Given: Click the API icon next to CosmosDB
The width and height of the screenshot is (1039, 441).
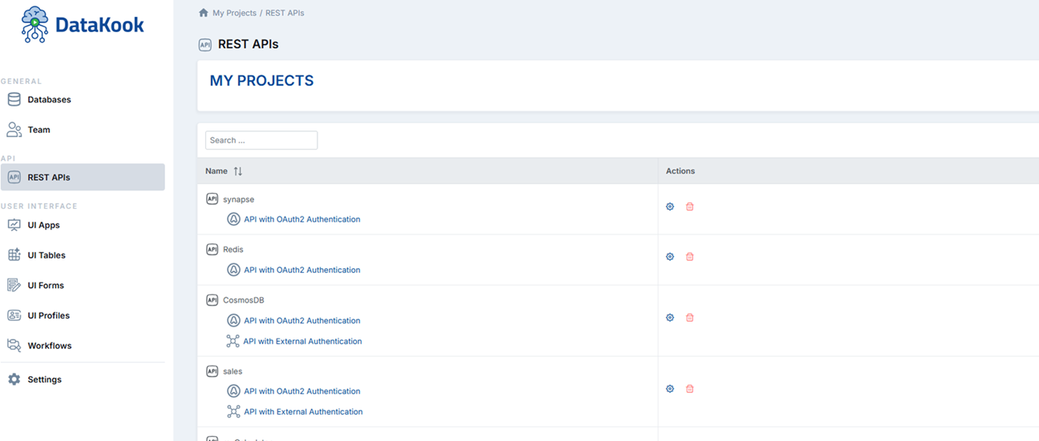Looking at the screenshot, I should pos(212,300).
